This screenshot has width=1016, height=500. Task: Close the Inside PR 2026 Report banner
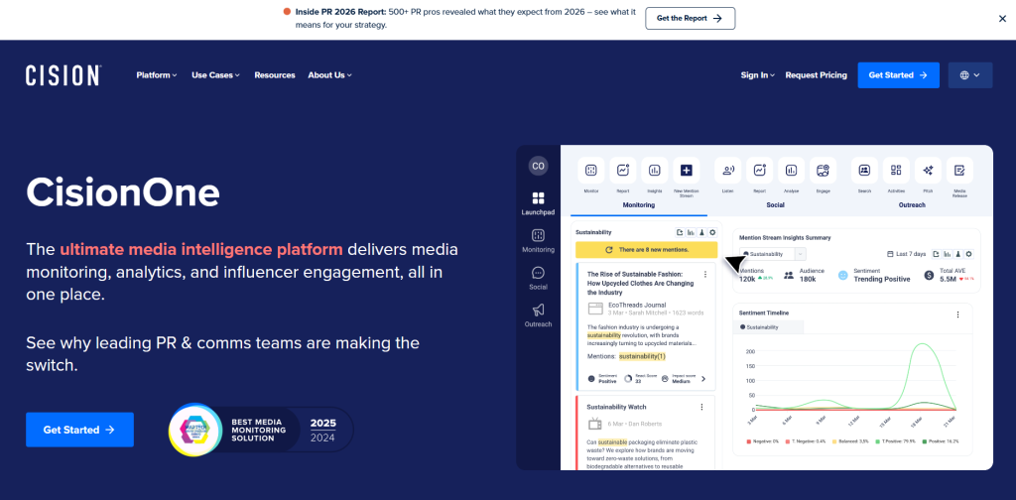coord(1002,19)
